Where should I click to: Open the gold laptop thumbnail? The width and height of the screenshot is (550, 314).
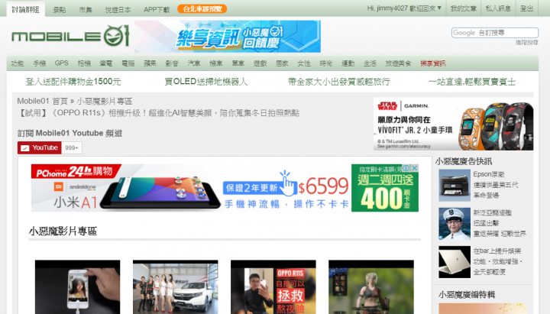pos(455,262)
